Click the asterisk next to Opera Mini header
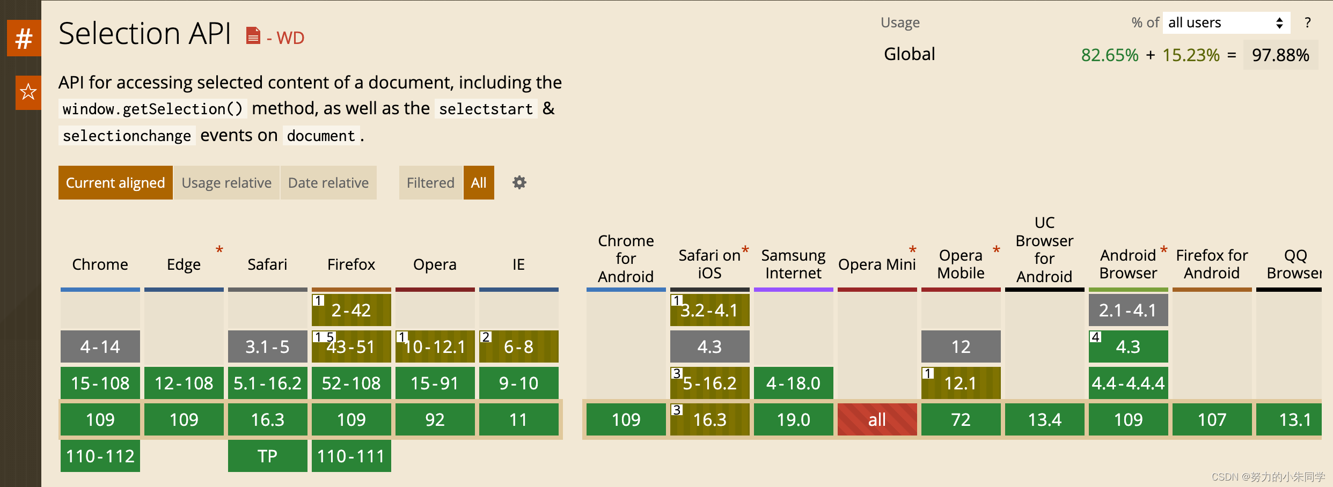Viewport: 1333px width, 487px height. click(913, 249)
